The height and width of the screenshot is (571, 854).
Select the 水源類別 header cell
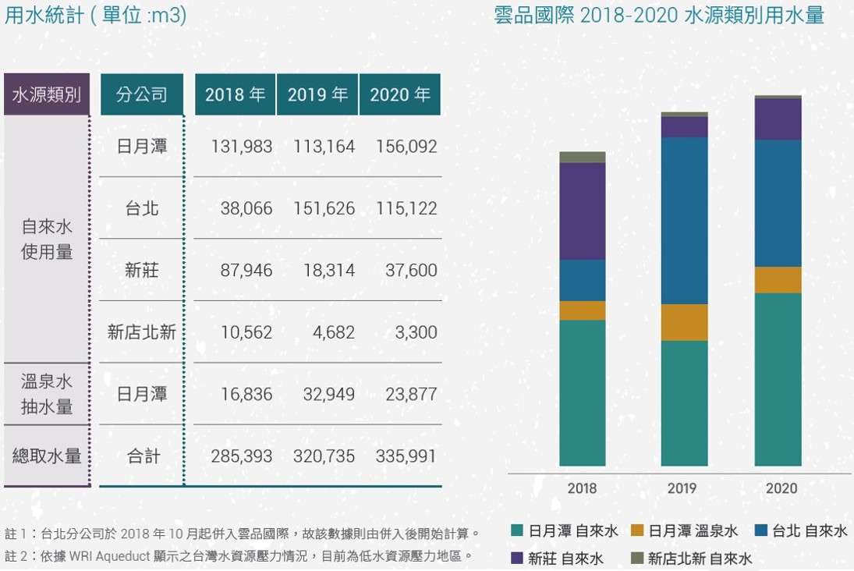coord(47,94)
